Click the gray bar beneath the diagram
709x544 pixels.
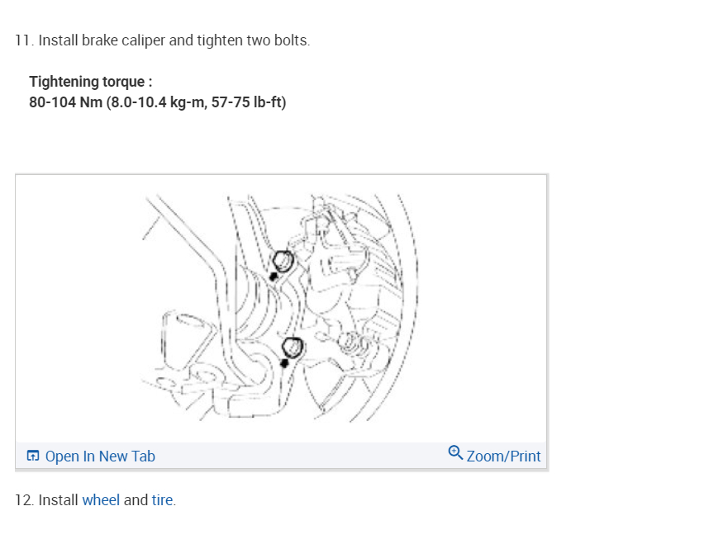pyautogui.click(x=281, y=456)
